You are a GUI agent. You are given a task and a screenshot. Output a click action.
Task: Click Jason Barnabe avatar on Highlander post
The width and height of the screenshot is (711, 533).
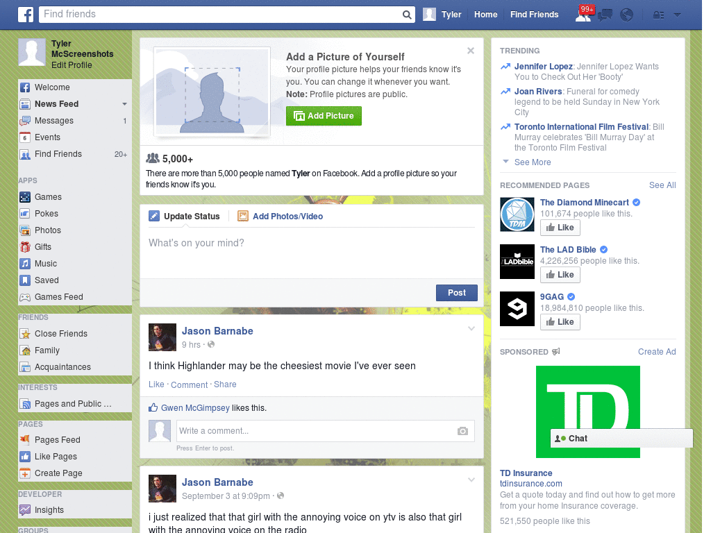click(x=162, y=337)
